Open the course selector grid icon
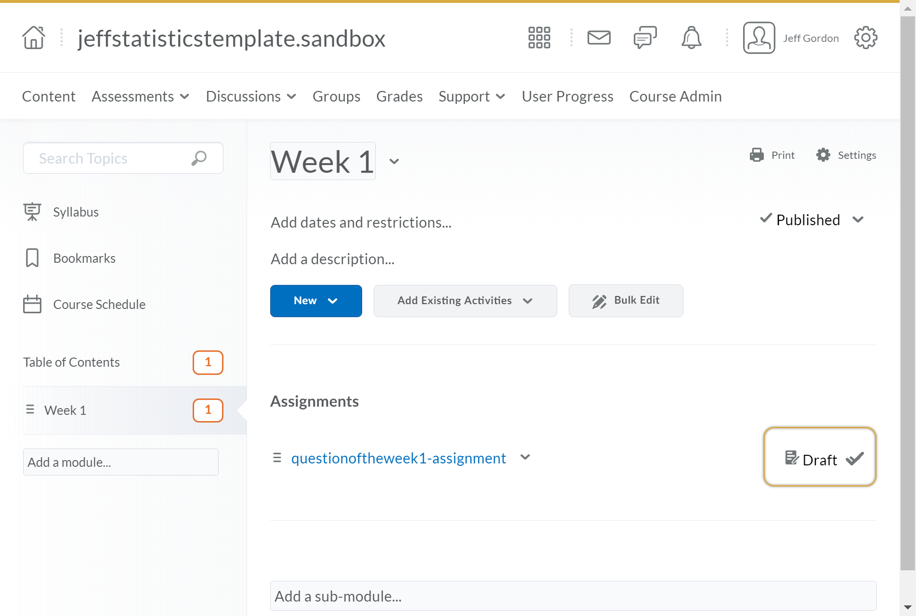Viewport: 916px width, 616px height. pyautogui.click(x=539, y=38)
